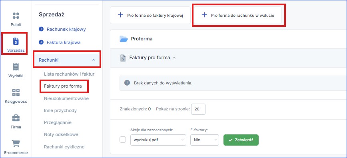347x158 pixels.
Task: Click the Znalezionych: 0 text
Action: point(135,109)
